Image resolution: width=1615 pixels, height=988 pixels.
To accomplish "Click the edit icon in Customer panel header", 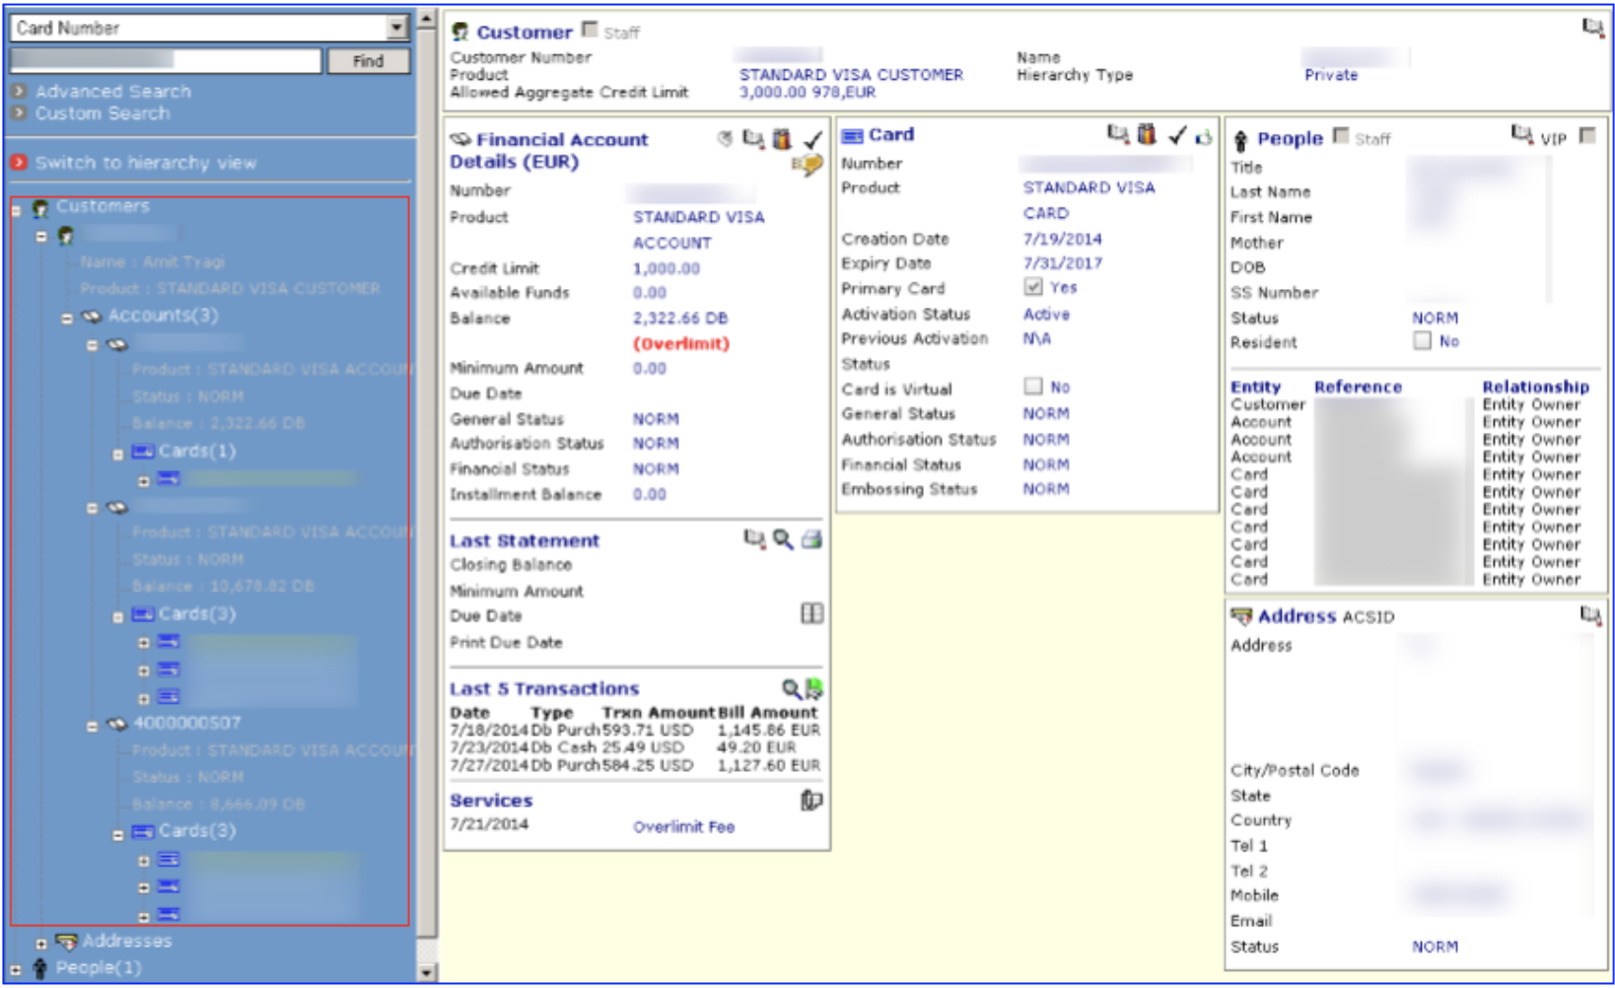I will (x=1592, y=28).
